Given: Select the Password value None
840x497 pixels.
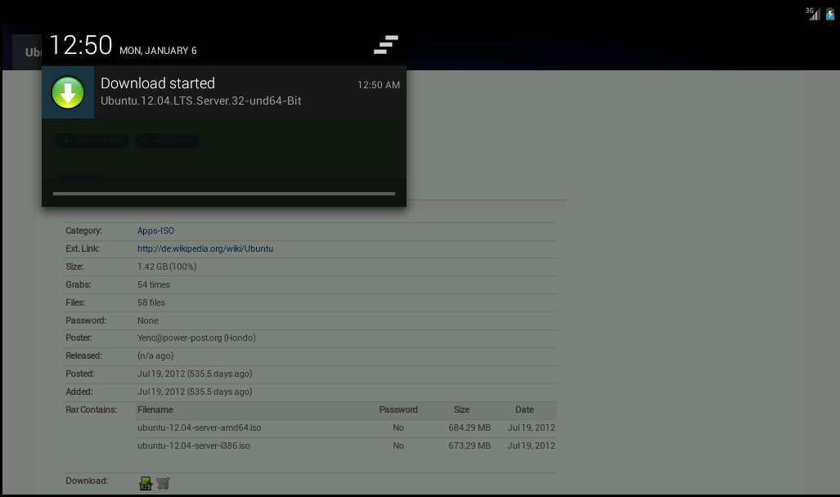Looking at the screenshot, I should [147, 320].
